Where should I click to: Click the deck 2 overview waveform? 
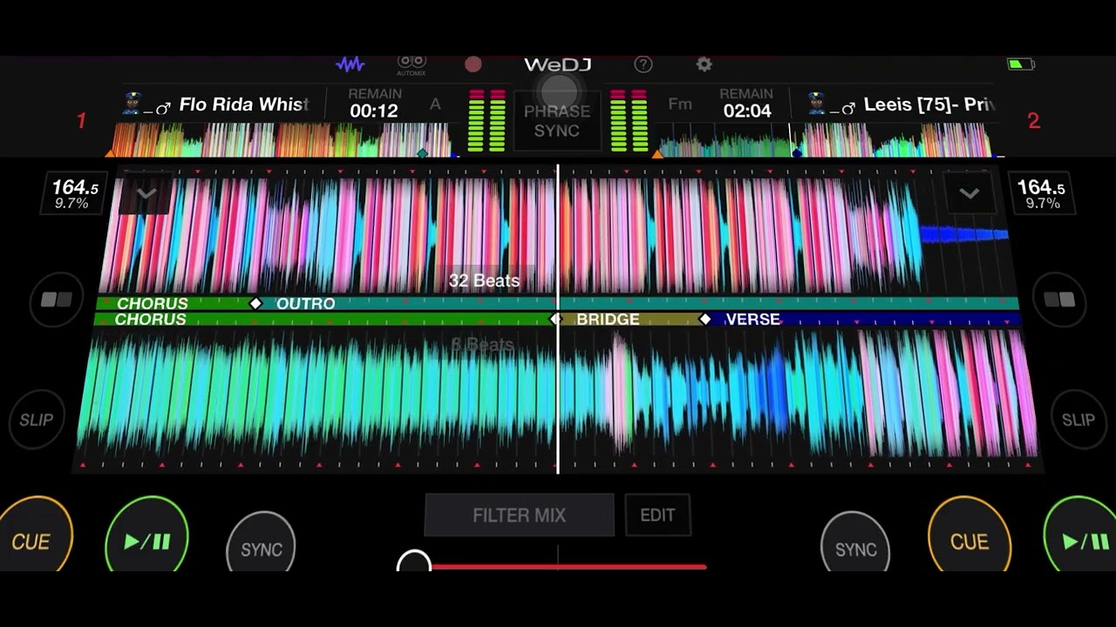coord(828,139)
